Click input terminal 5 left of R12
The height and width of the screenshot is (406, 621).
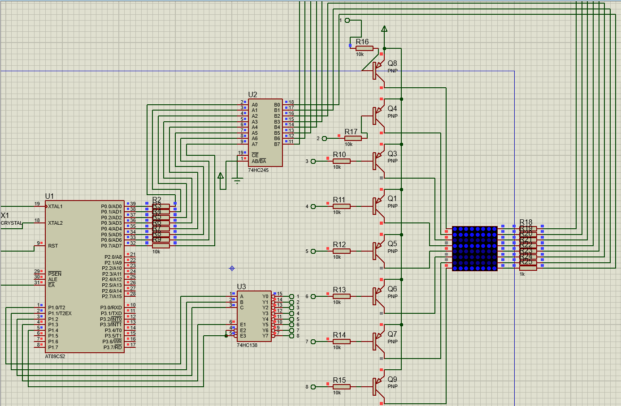tap(313, 251)
